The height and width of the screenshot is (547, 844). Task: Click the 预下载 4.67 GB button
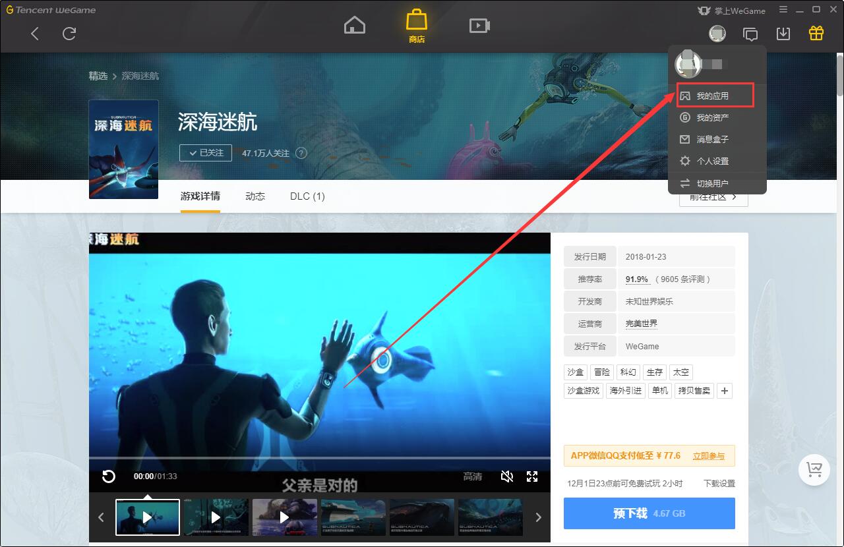(649, 513)
